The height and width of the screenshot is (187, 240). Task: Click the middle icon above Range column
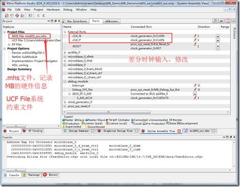(222, 21)
